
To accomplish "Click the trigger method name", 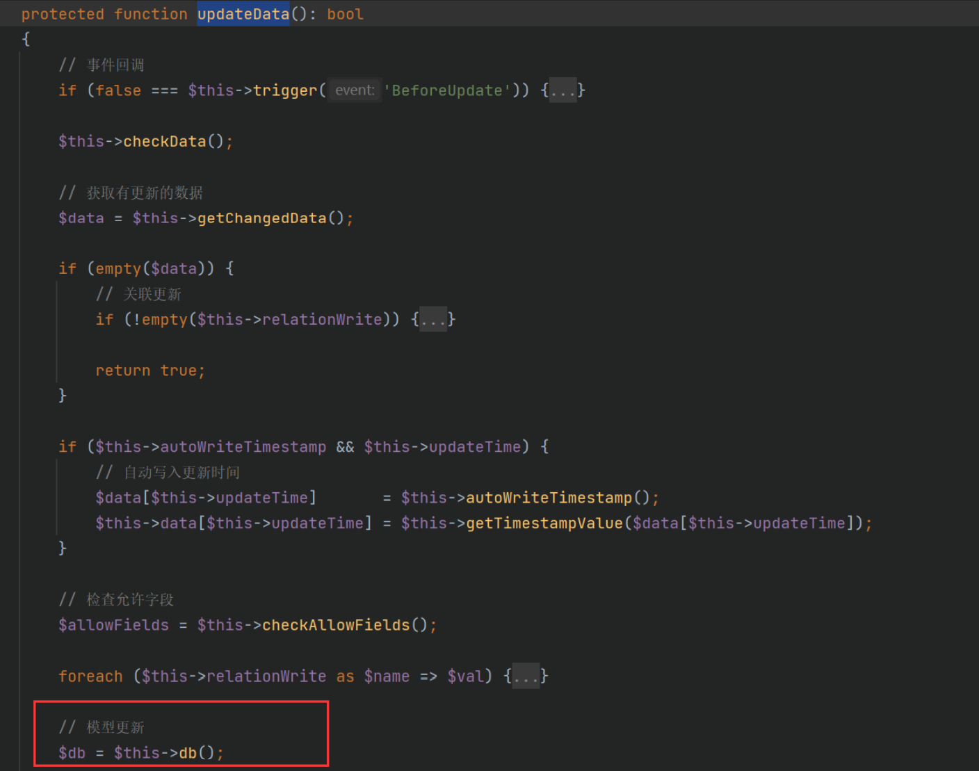I will click(285, 90).
